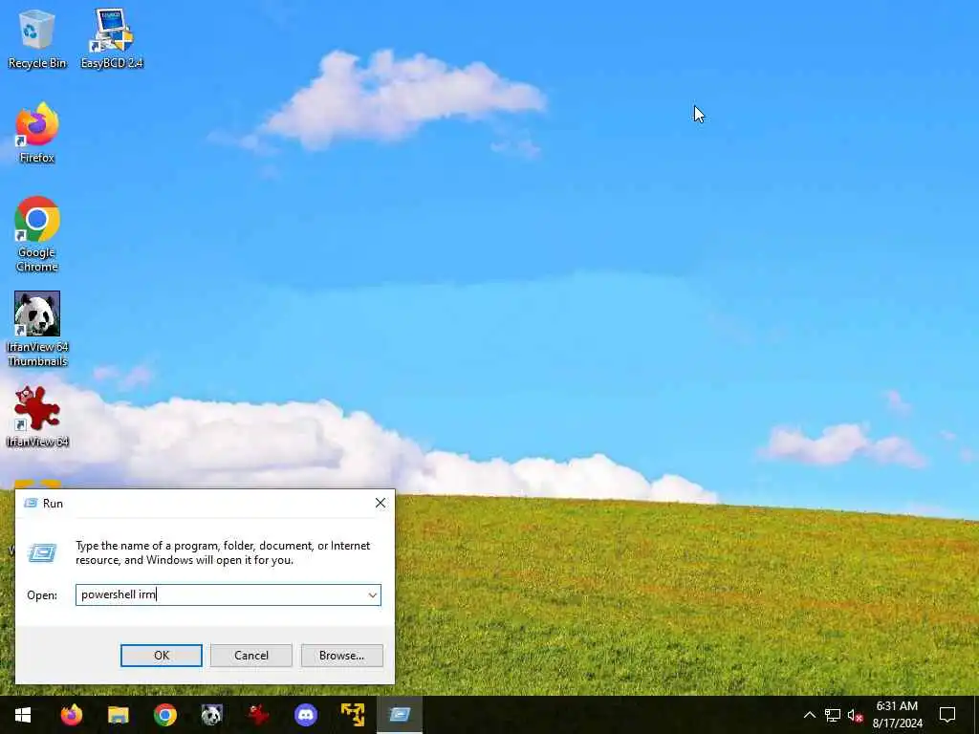Click the Run dialog taskbar icon
The height and width of the screenshot is (734, 979).
tap(400, 715)
